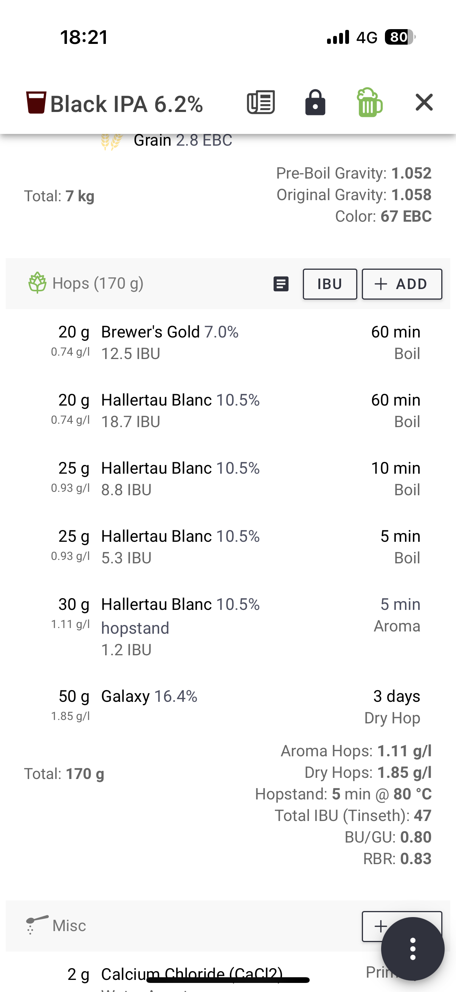The width and height of the screenshot is (456, 992).
Task: Toggle the recipe lock icon
Action: 315,103
